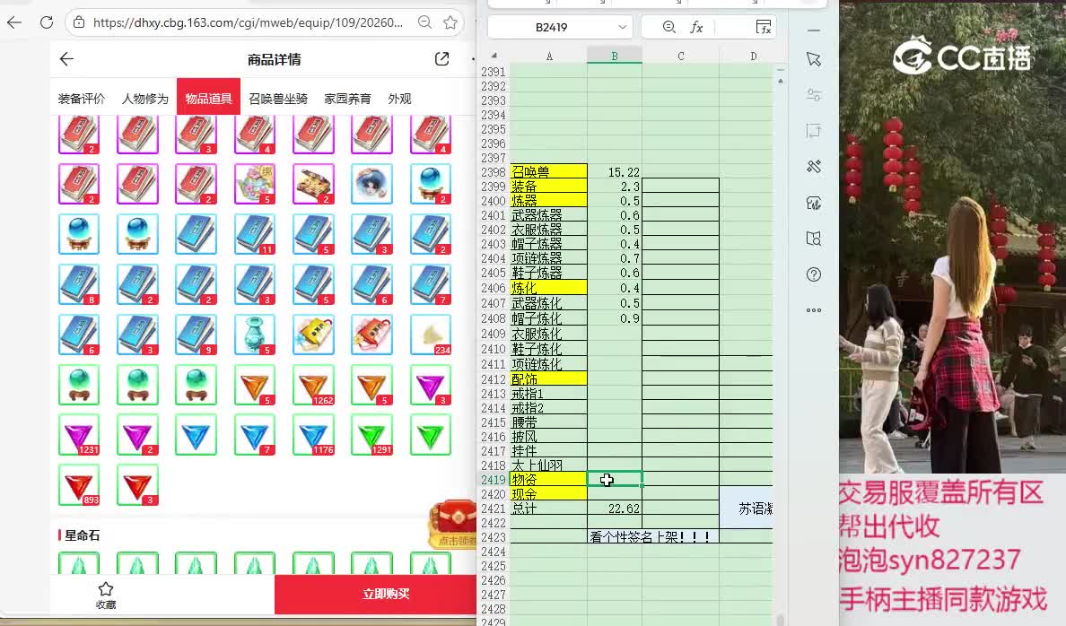Select column C header

pos(680,57)
